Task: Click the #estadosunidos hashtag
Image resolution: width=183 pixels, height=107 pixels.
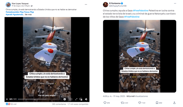Action: click(12, 12)
